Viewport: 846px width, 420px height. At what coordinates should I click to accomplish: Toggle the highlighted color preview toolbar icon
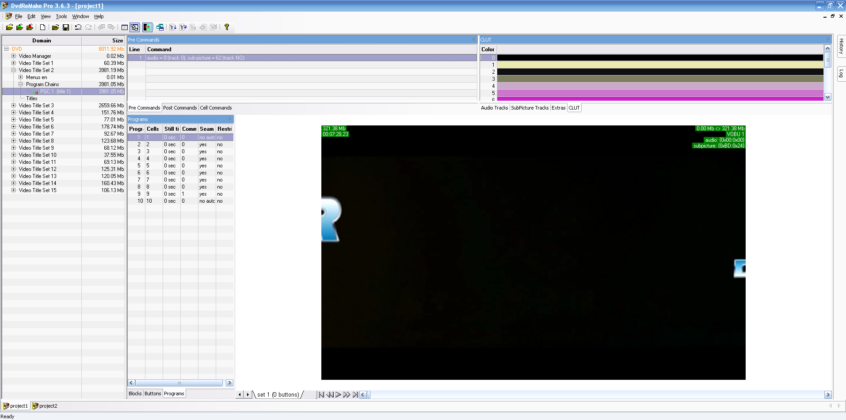[147, 27]
